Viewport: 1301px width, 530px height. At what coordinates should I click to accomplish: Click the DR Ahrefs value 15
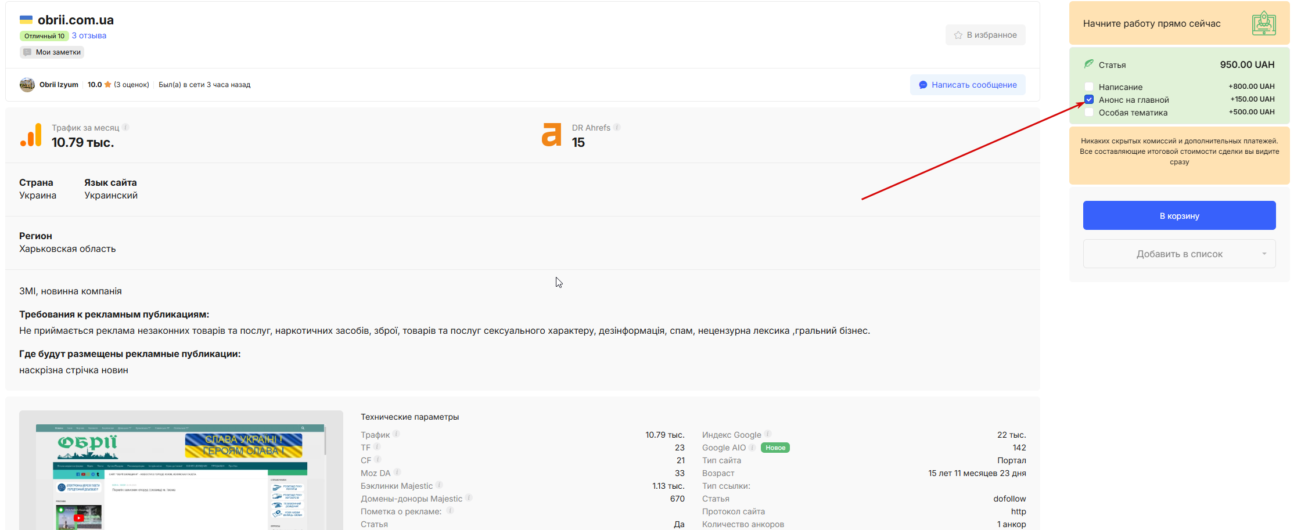pyautogui.click(x=578, y=142)
